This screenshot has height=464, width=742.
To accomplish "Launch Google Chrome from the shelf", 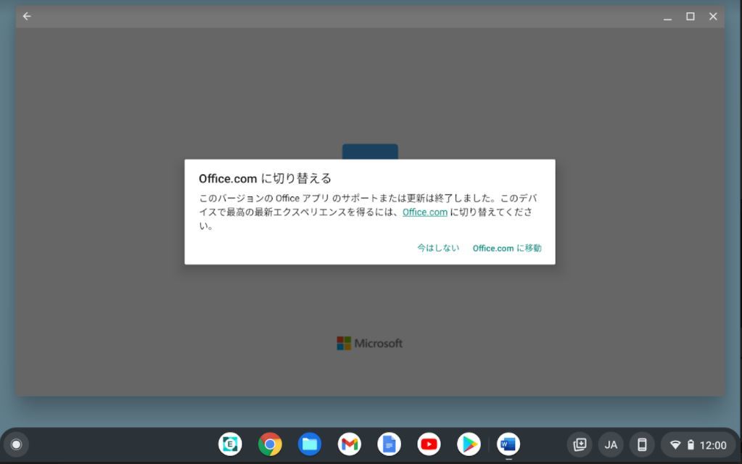I will point(270,444).
